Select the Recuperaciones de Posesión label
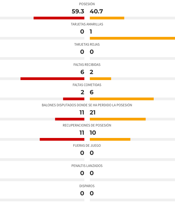 87,125
